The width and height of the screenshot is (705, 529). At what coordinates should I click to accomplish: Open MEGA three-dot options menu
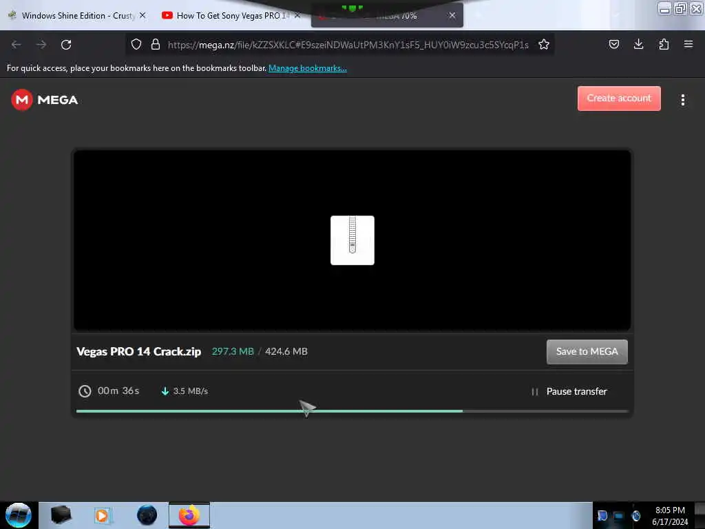tap(682, 99)
